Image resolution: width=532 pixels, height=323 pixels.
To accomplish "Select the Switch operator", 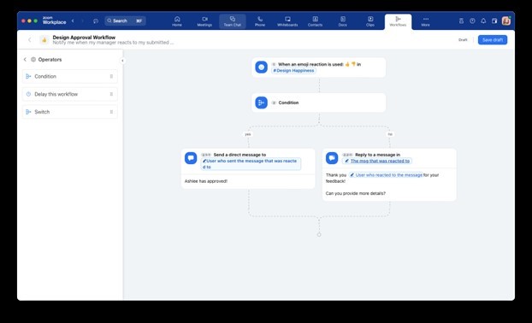I will [70, 112].
